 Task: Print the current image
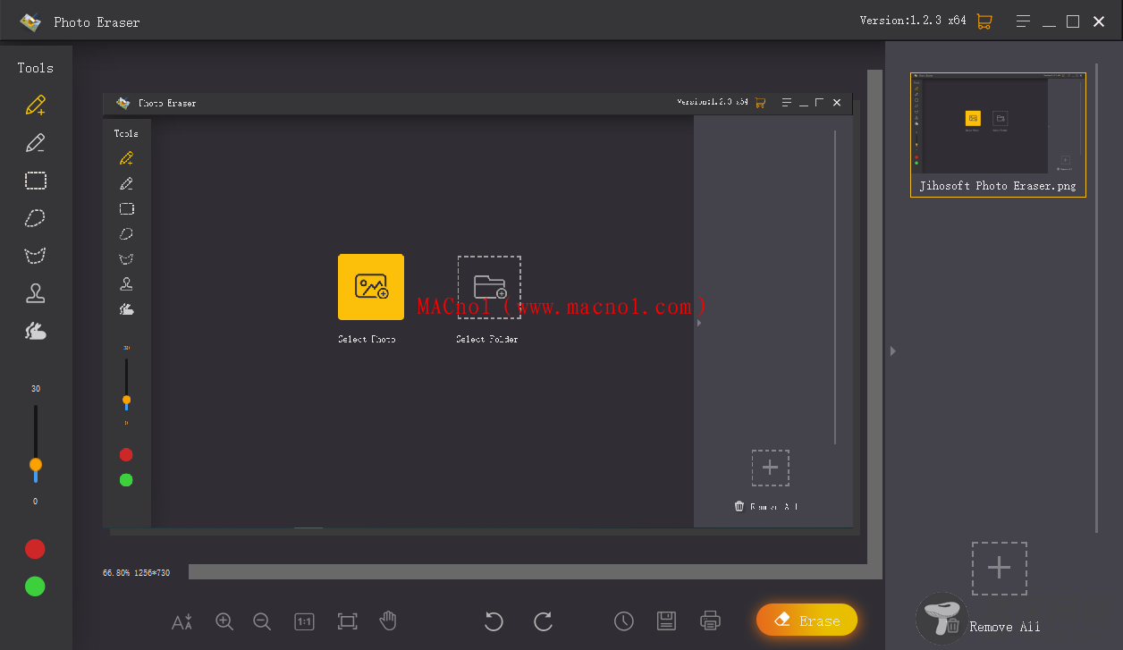(710, 620)
